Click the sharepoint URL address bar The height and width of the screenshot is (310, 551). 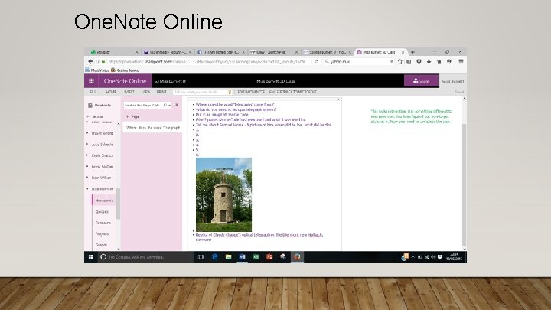click(207, 61)
